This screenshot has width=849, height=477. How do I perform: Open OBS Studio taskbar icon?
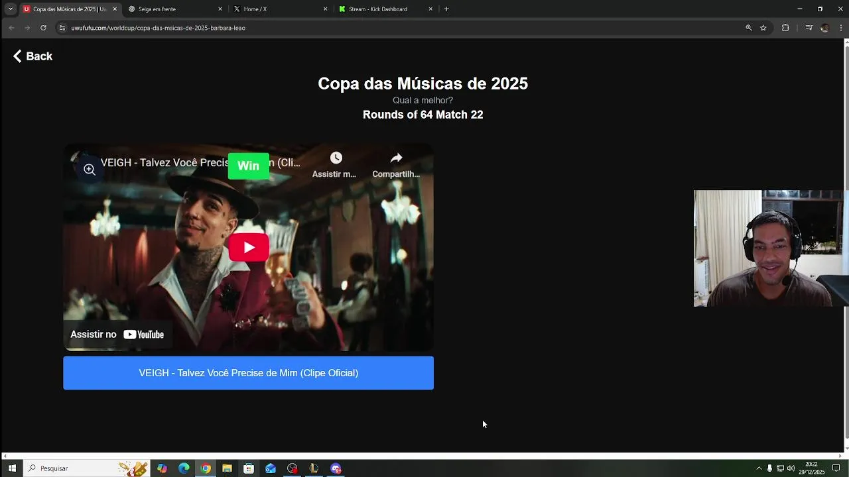tap(293, 468)
